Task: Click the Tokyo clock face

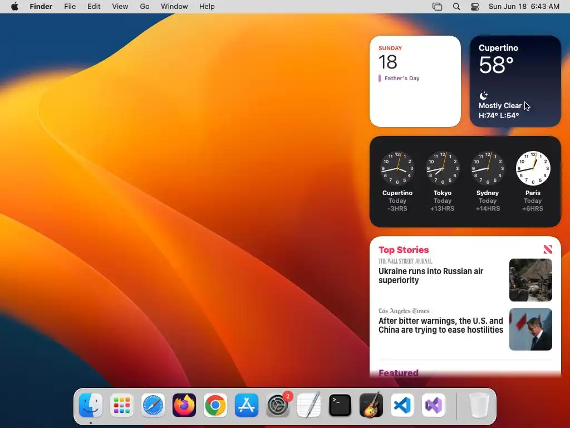Action: coord(443,168)
